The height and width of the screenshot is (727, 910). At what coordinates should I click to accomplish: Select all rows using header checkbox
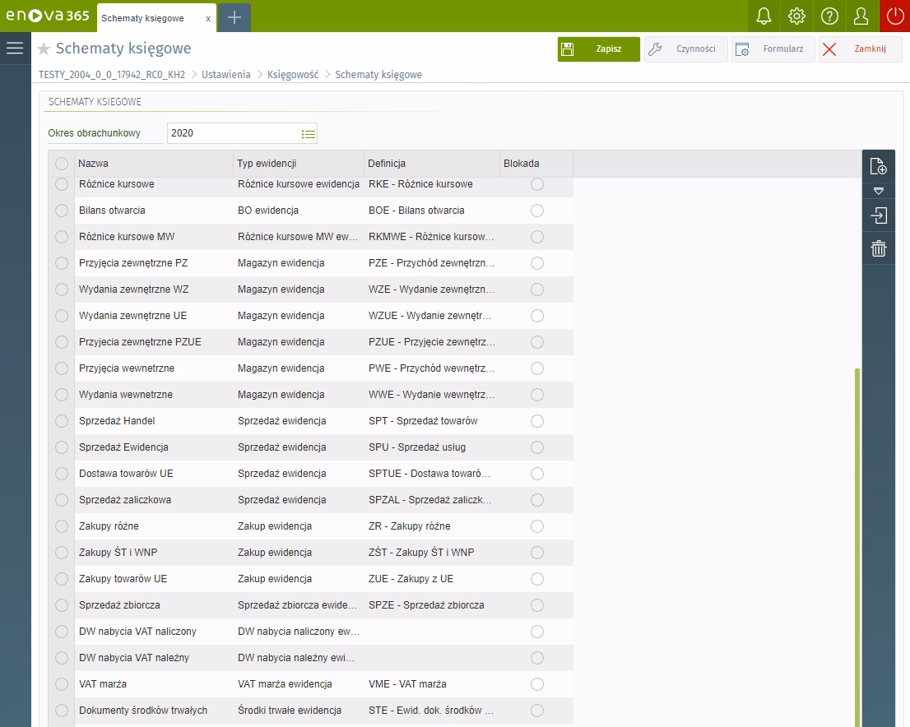62,164
